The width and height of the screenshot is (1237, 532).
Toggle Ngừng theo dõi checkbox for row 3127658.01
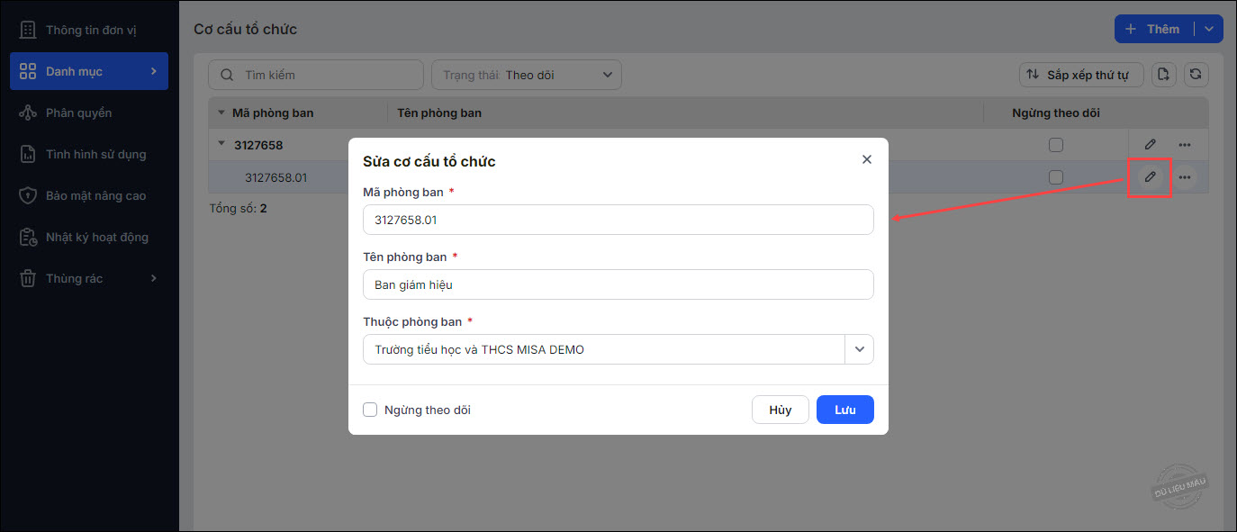click(1056, 177)
